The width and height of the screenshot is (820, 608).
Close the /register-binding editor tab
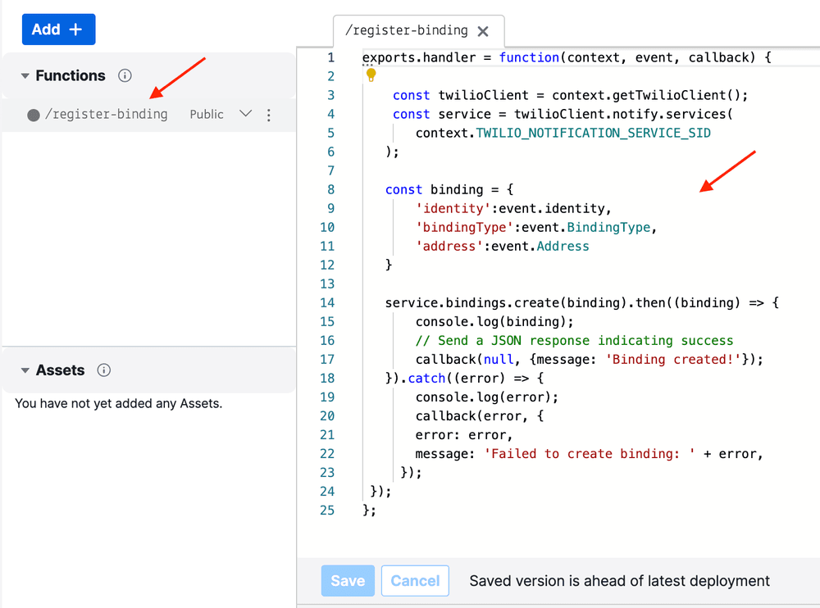pyautogui.click(x=484, y=30)
